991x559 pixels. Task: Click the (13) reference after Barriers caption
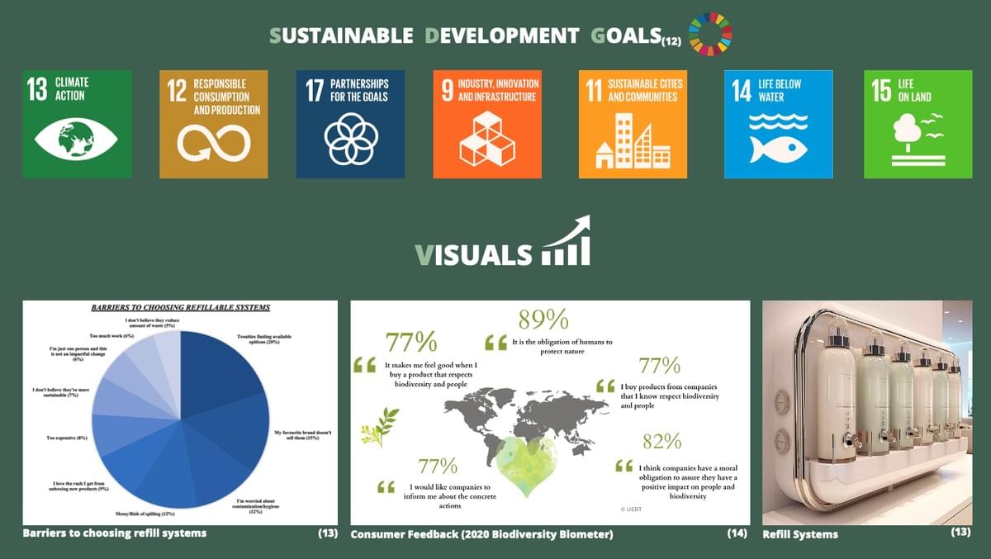pyautogui.click(x=328, y=533)
